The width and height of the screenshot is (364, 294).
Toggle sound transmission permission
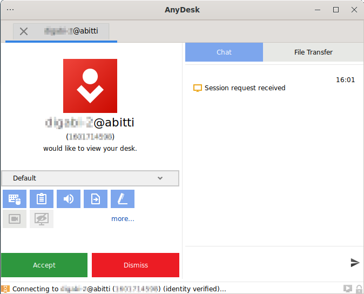click(69, 199)
